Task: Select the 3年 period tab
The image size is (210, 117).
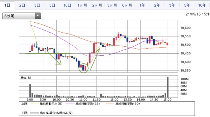Action: [172, 5]
